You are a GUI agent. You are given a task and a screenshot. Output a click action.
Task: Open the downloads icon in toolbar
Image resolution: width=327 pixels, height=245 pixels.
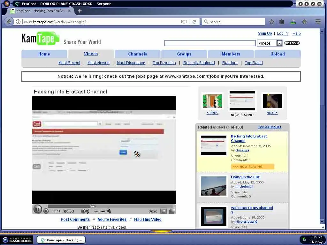[293, 22]
